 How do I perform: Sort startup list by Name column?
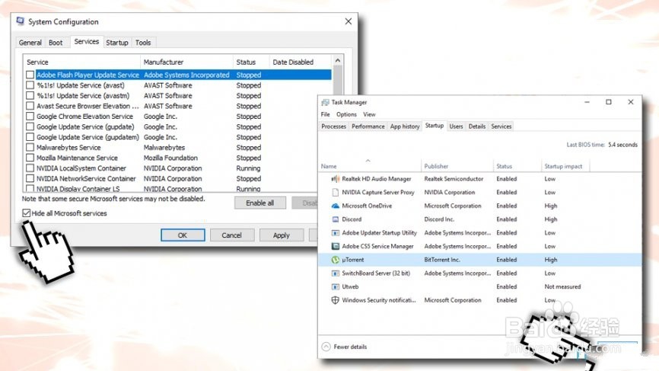[370, 166]
